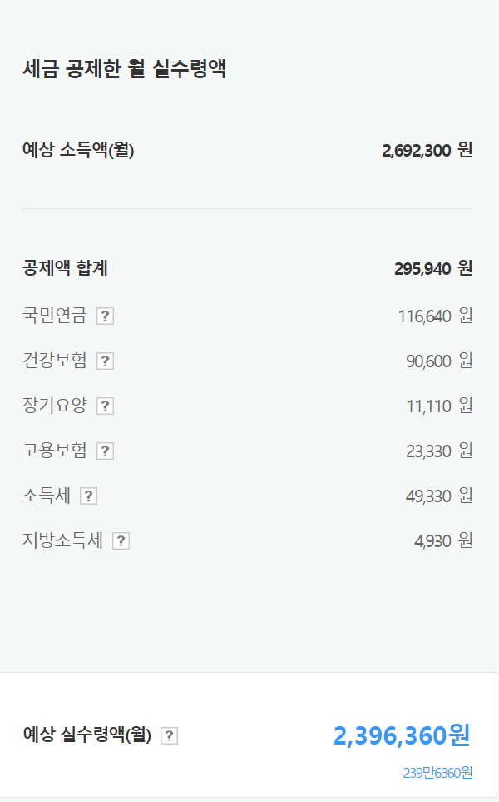The image size is (499, 802).
Task: Select the 4,930 원 local tax value
Action: point(443,540)
